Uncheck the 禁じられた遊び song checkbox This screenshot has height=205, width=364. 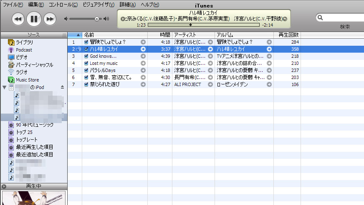click(86, 84)
